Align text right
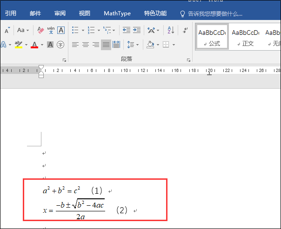 point(96,45)
